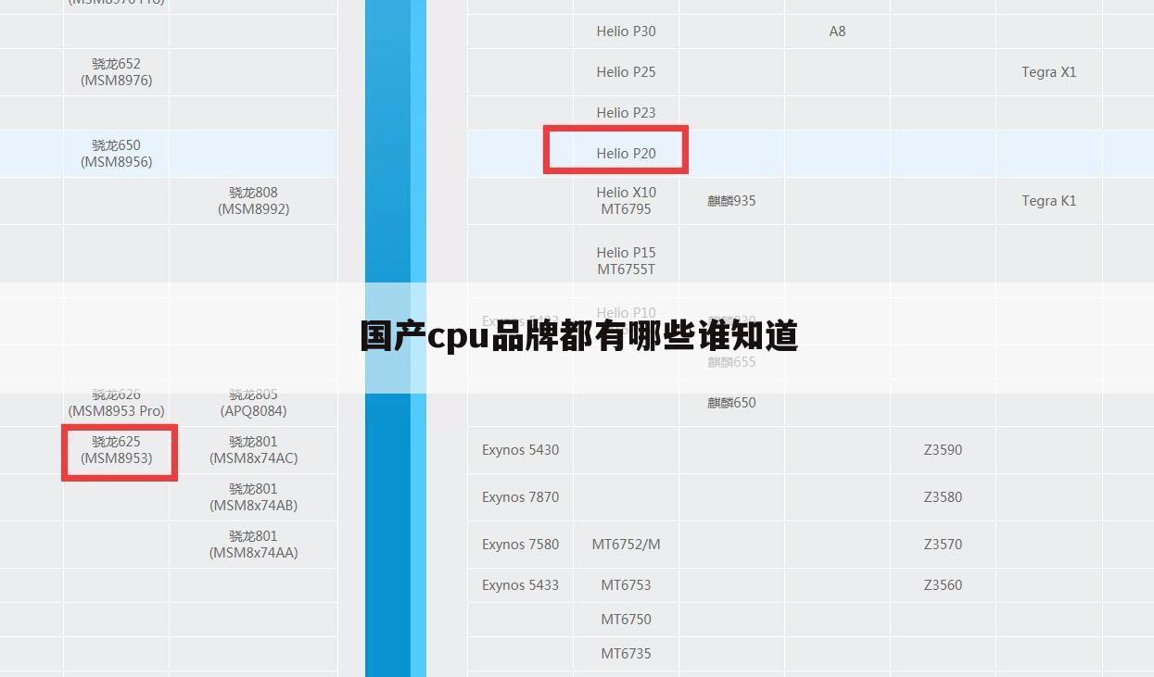Click the Exynos 5430 cell
Image resolution: width=1154 pixels, height=677 pixels.
click(520, 450)
